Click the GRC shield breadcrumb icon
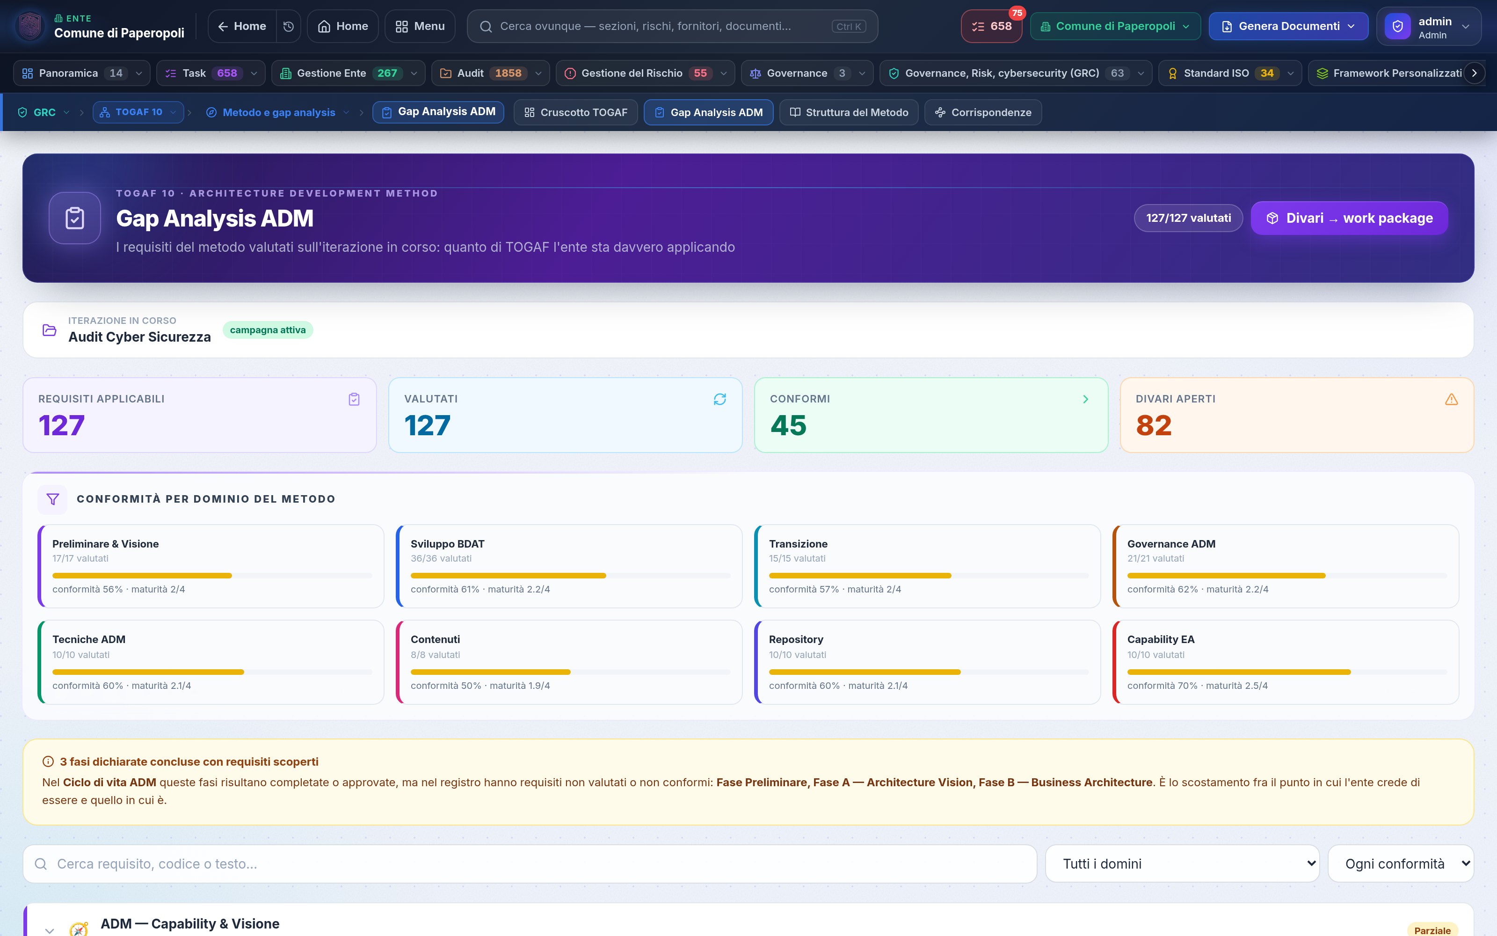Viewport: 1497px width, 936px height. coord(22,112)
